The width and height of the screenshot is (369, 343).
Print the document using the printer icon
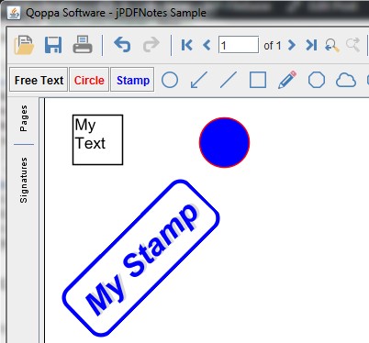coord(83,45)
